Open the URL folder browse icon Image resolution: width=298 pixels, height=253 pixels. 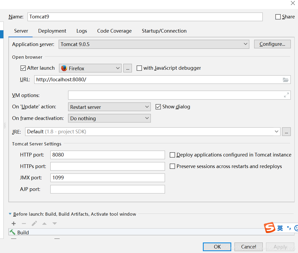[285, 80]
